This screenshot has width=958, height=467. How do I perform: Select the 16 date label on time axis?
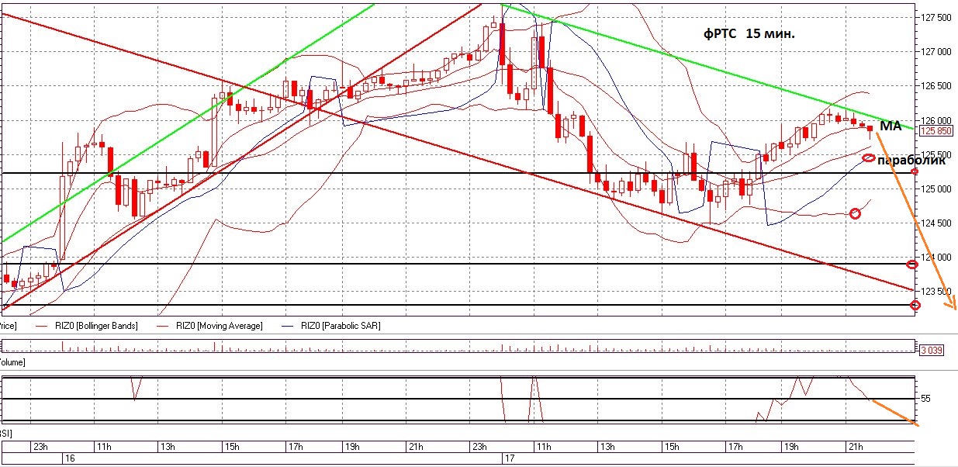70,459
